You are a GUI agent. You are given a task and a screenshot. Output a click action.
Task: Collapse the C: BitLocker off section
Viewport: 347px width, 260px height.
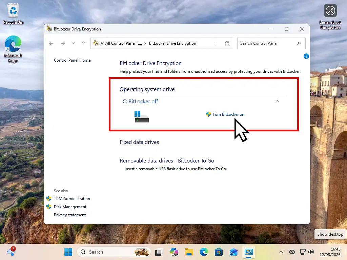(x=277, y=101)
